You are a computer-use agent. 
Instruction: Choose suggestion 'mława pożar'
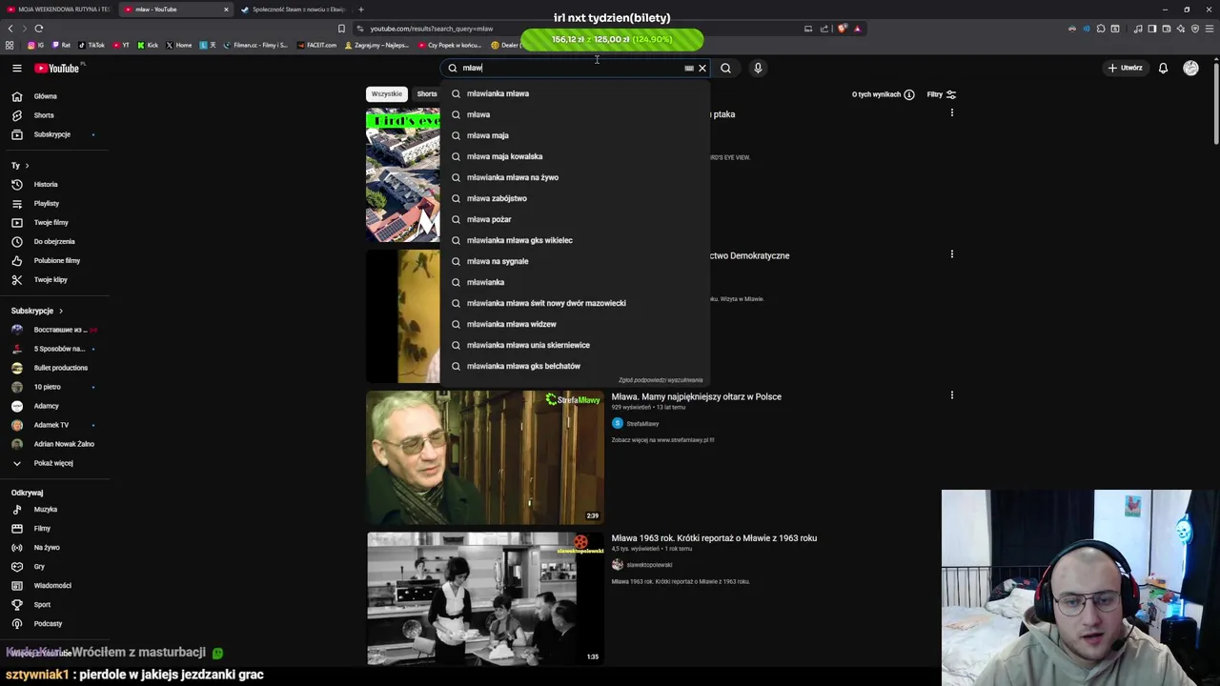[576, 219]
